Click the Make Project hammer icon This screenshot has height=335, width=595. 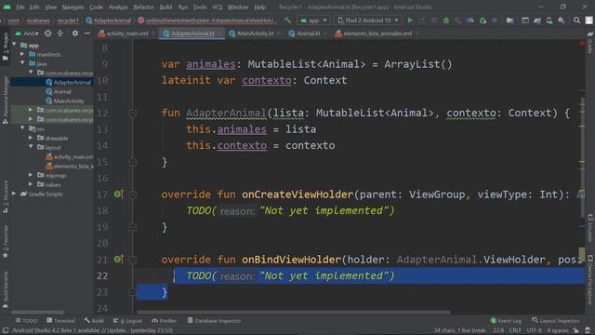pos(287,20)
